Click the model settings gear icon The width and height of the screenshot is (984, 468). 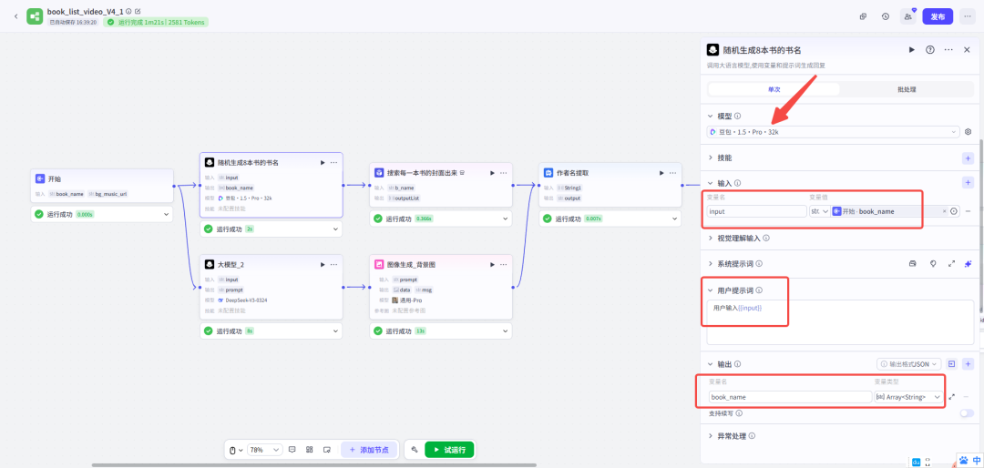pyautogui.click(x=968, y=132)
